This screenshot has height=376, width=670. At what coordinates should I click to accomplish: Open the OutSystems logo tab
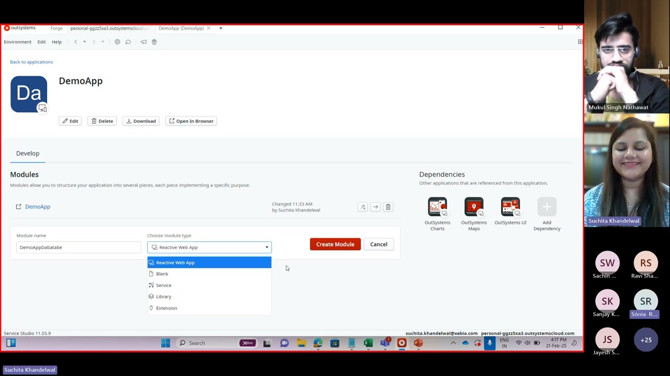tap(20, 28)
